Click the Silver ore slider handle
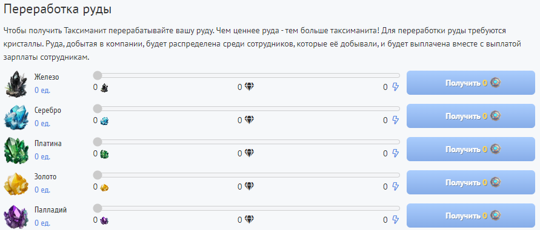The height and width of the screenshot is (230, 540). pyautogui.click(x=98, y=109)
